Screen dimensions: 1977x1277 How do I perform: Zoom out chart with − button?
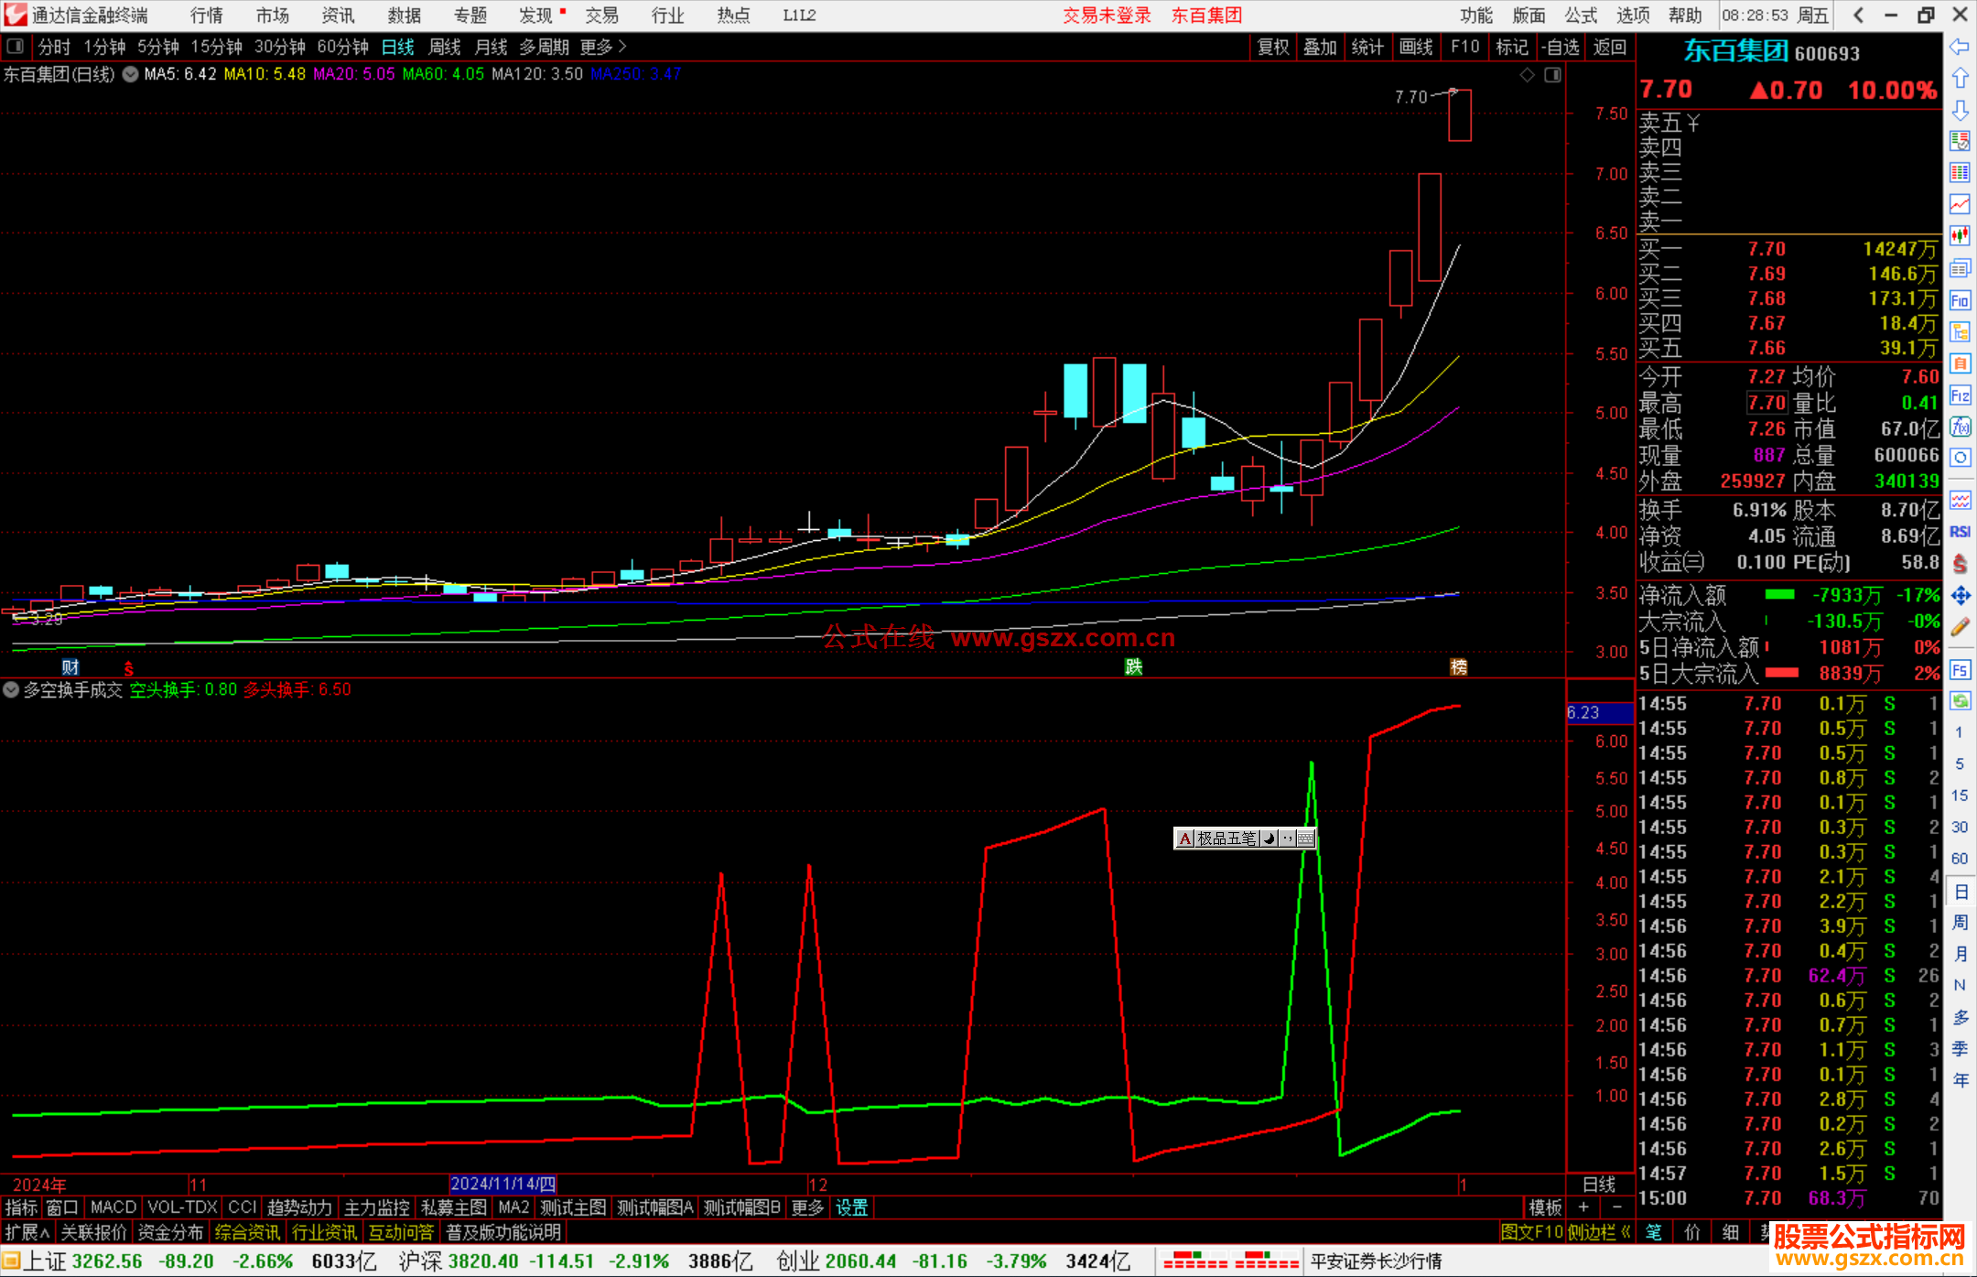[1617, 1207]
